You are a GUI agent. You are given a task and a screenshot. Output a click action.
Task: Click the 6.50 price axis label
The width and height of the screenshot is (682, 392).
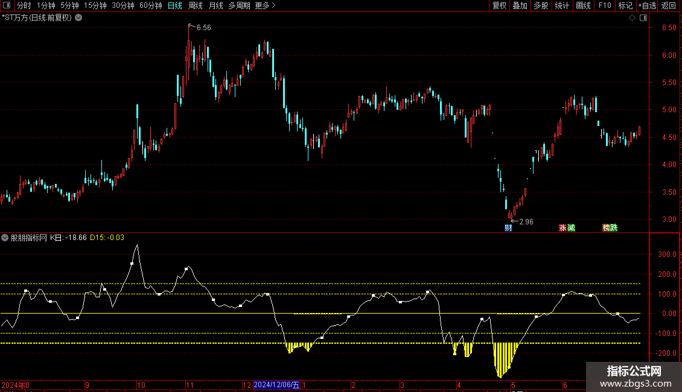pyautogui.click(x=669, y=27)
